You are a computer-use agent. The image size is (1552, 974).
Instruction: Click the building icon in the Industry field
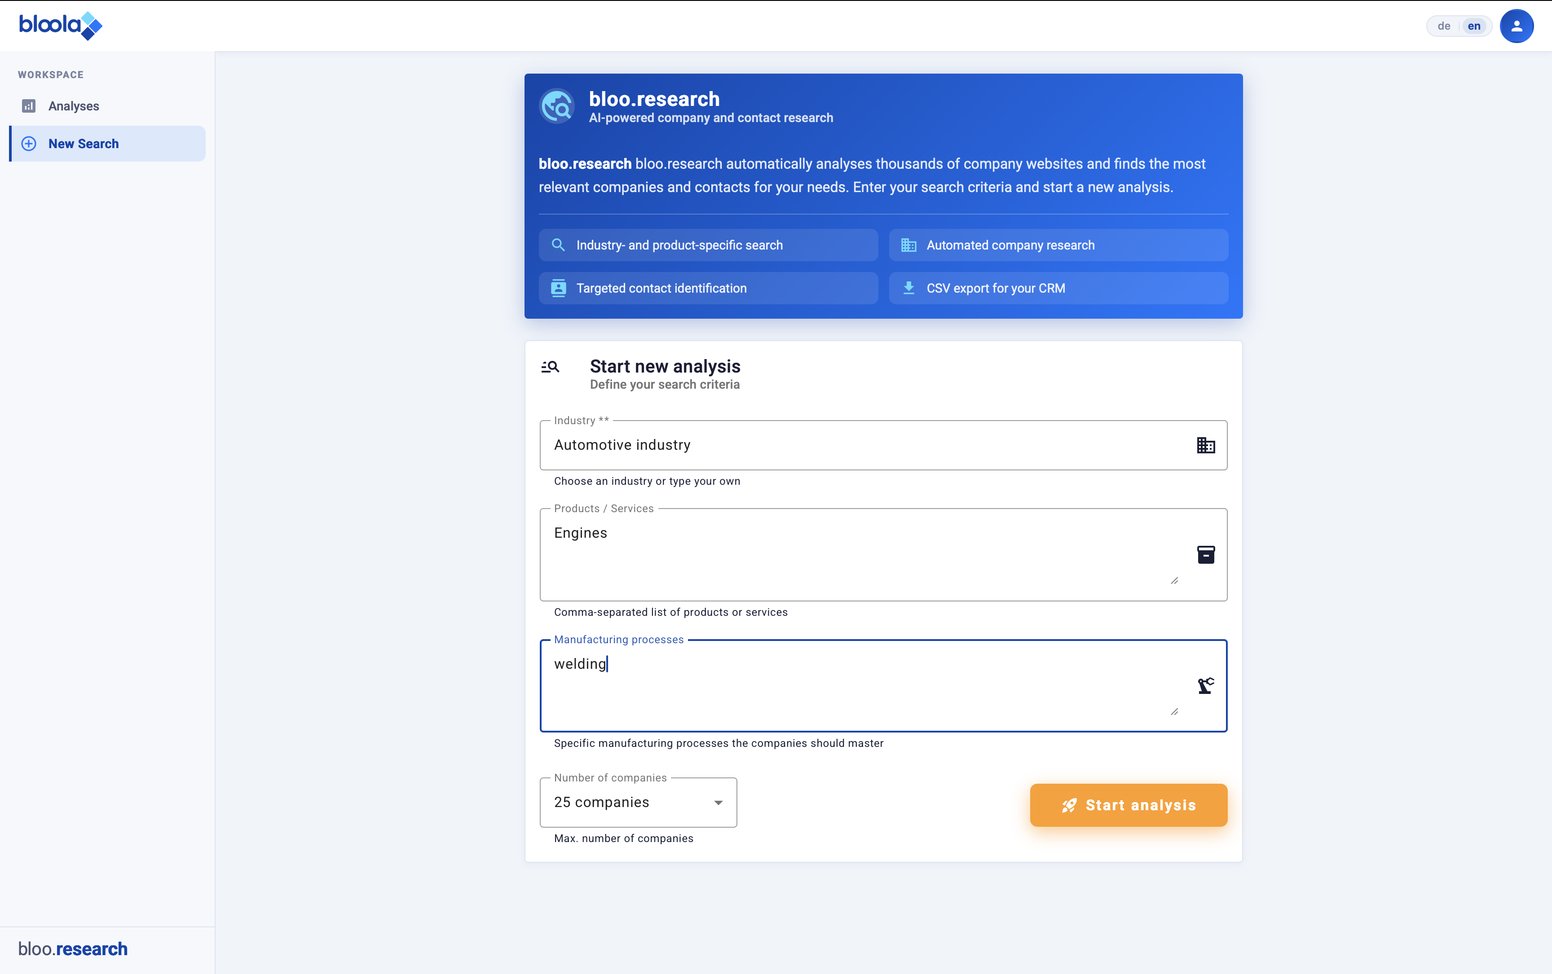(x=1206, y=444)
